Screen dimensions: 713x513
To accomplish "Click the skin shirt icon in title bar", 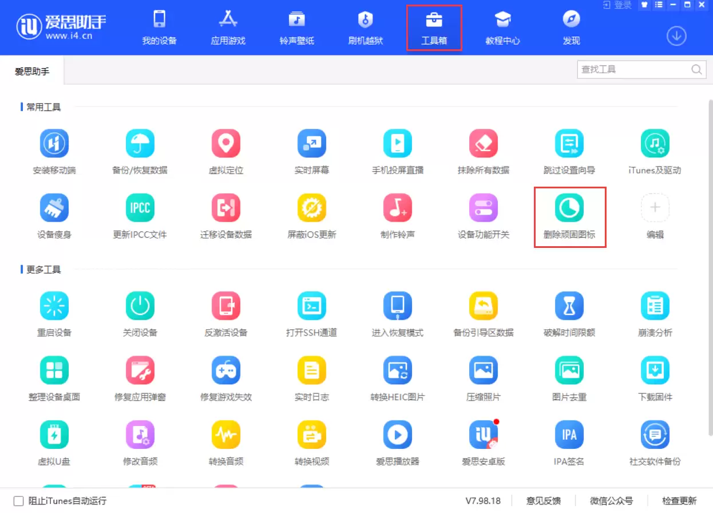I will coord(644,5).
